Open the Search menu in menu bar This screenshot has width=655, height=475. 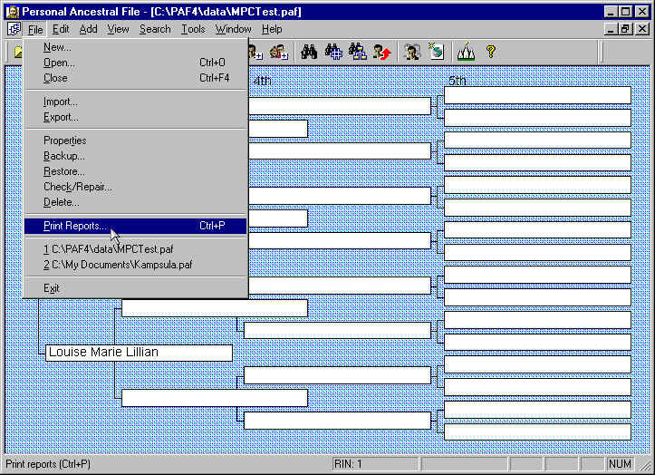point(155,29)
